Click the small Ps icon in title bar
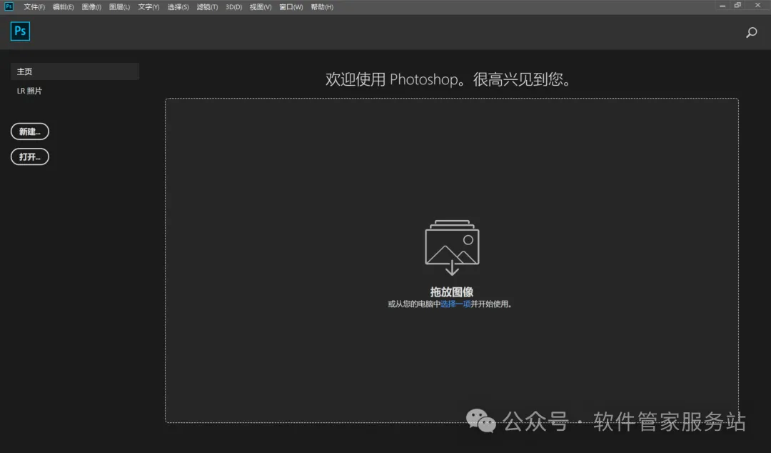 tap(9, 6)
